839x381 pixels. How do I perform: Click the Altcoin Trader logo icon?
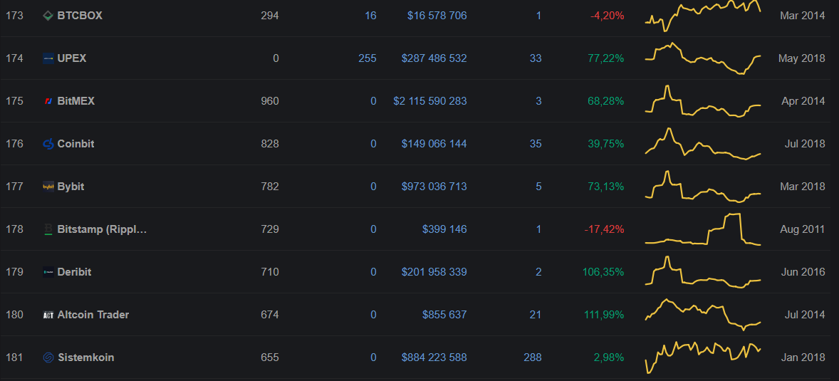coord(48,315)
